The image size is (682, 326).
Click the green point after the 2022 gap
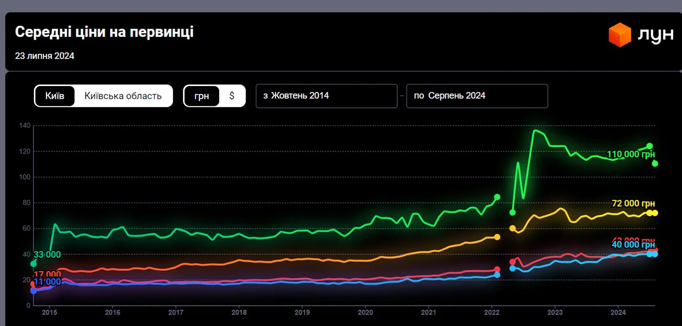tap(513, 212)
